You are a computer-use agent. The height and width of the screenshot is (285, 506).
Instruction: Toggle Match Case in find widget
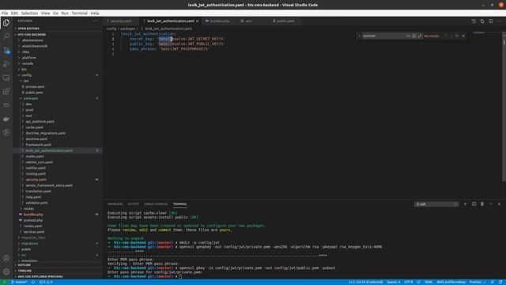408,36
